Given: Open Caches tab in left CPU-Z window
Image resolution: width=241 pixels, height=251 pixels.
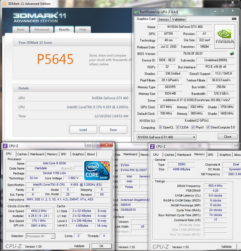Looking at the screenshot, I should point(22,154).
